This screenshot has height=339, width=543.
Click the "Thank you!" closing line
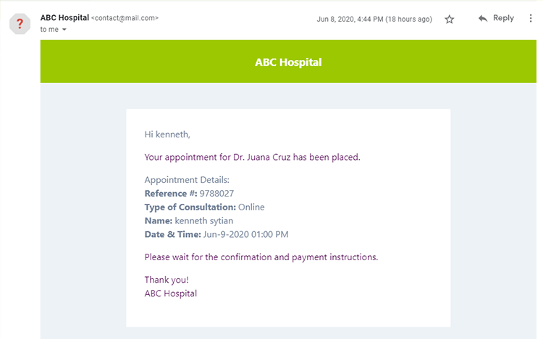click(x=167, y=280)
